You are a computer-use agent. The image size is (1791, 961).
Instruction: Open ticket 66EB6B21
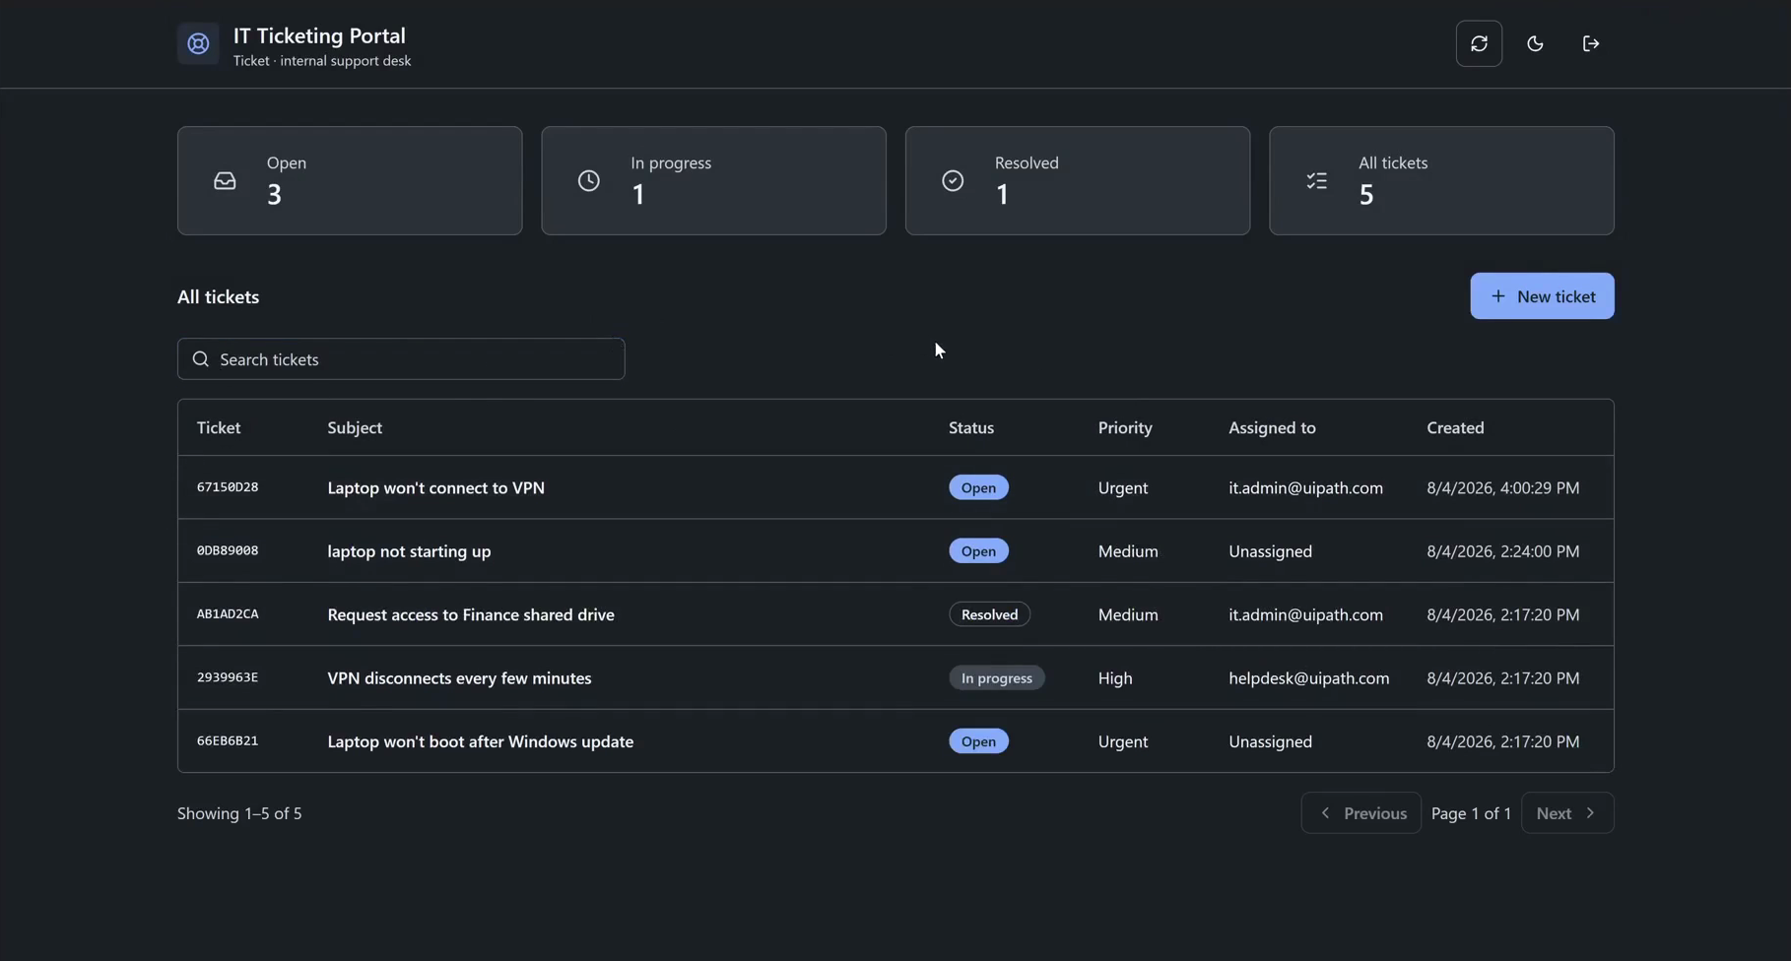228,741
